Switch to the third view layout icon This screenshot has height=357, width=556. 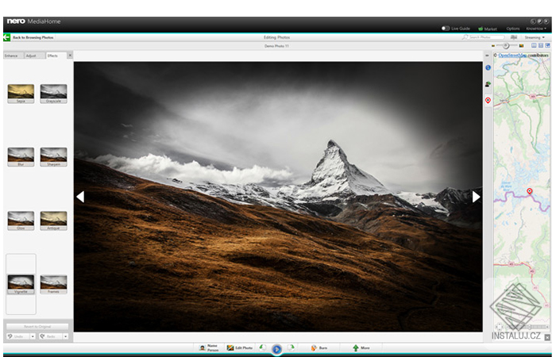click(547, 46)
